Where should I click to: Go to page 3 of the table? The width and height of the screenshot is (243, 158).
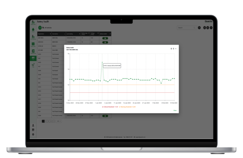tap(48, 121)
